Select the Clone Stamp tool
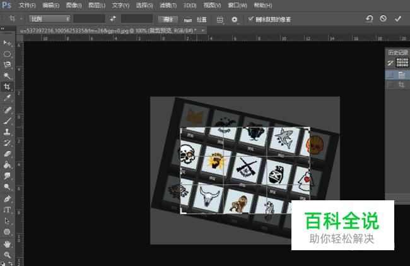Image resolution: width=410 pixels, height=266 pixels. (x=7, y=131)
